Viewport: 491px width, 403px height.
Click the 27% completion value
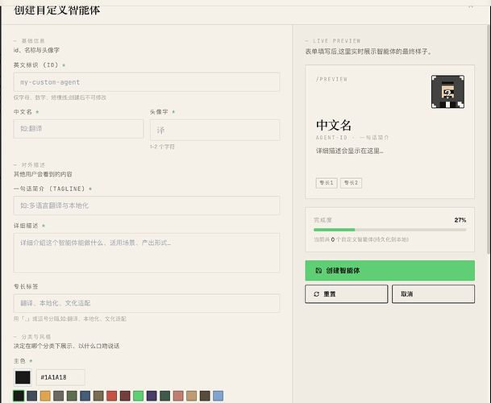coord(460,220)
